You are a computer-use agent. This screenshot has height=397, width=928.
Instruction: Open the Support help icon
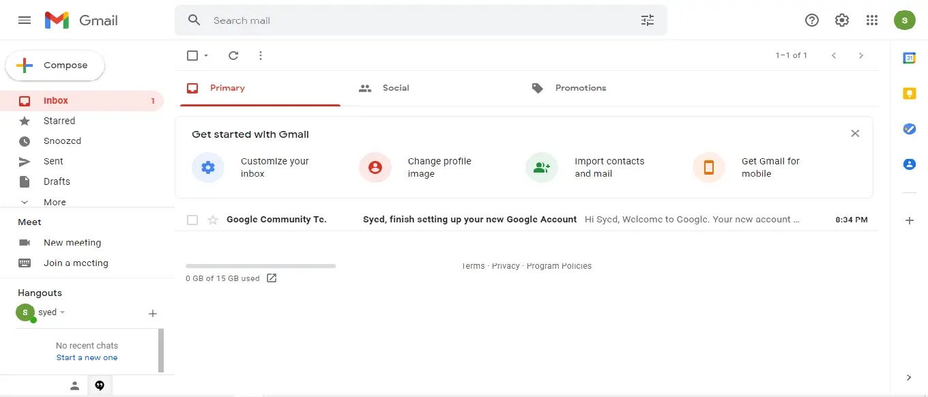pos(812,20)
